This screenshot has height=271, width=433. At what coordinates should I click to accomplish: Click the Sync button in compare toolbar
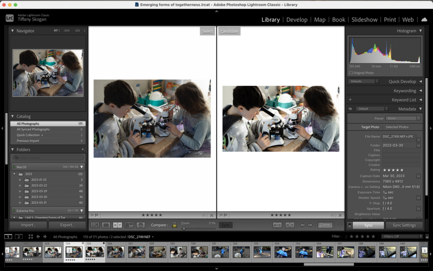point(226,225)
